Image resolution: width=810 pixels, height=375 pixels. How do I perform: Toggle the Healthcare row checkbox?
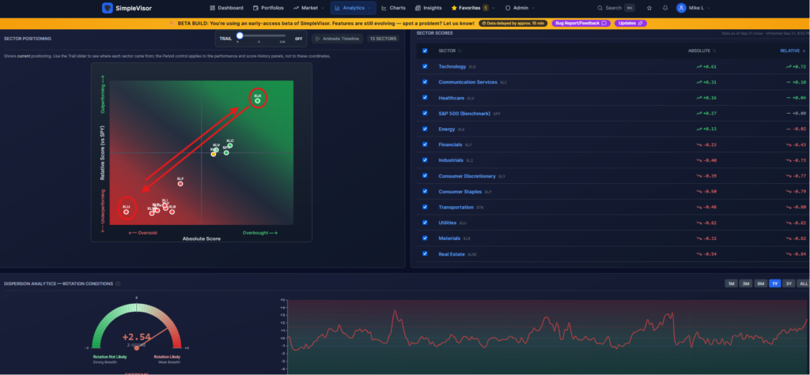tap(425, 97)
